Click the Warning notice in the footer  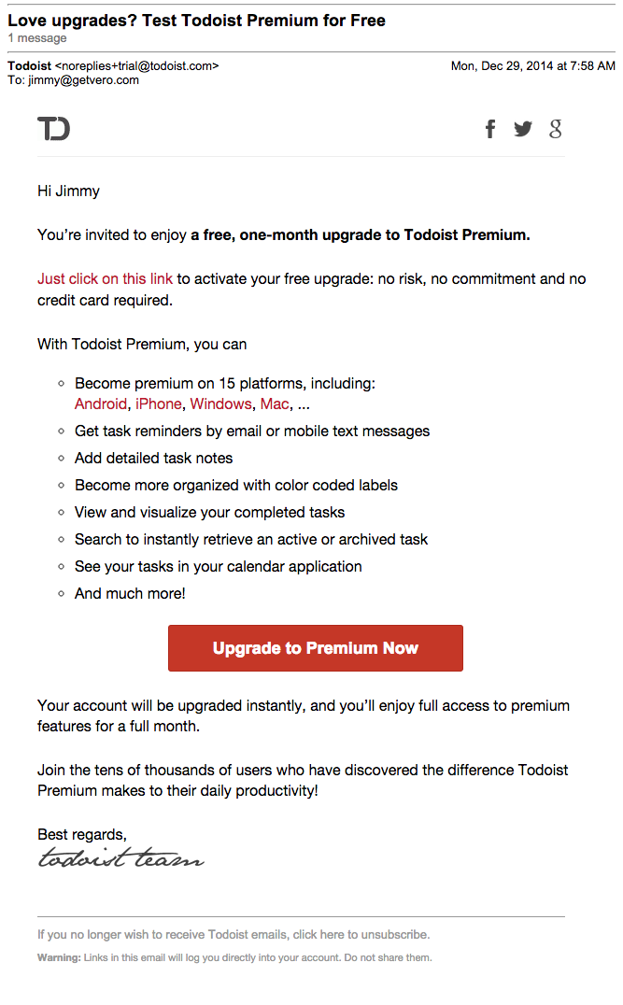(234, 957)
